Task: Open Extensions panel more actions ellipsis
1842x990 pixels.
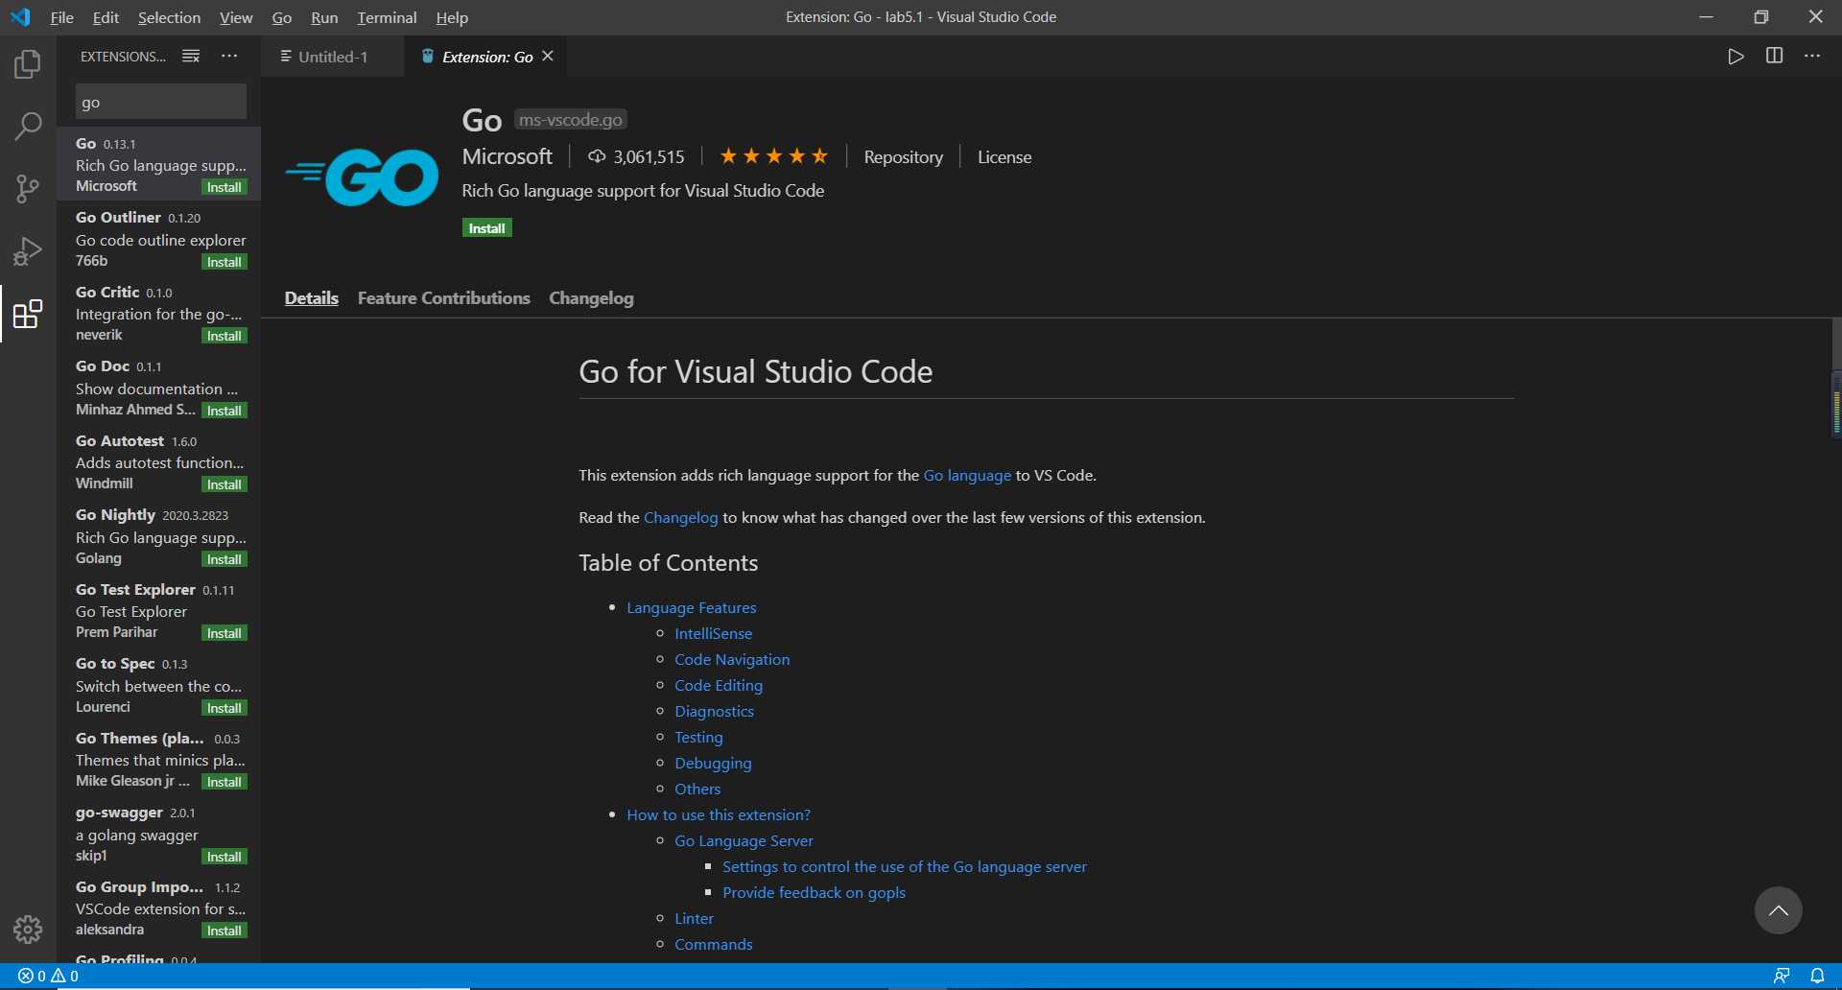Action: pyautogui.click(x=229, y=56)
